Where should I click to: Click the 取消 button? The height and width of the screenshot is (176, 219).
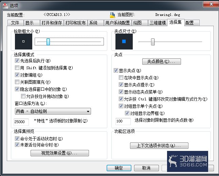pos(146,168)
